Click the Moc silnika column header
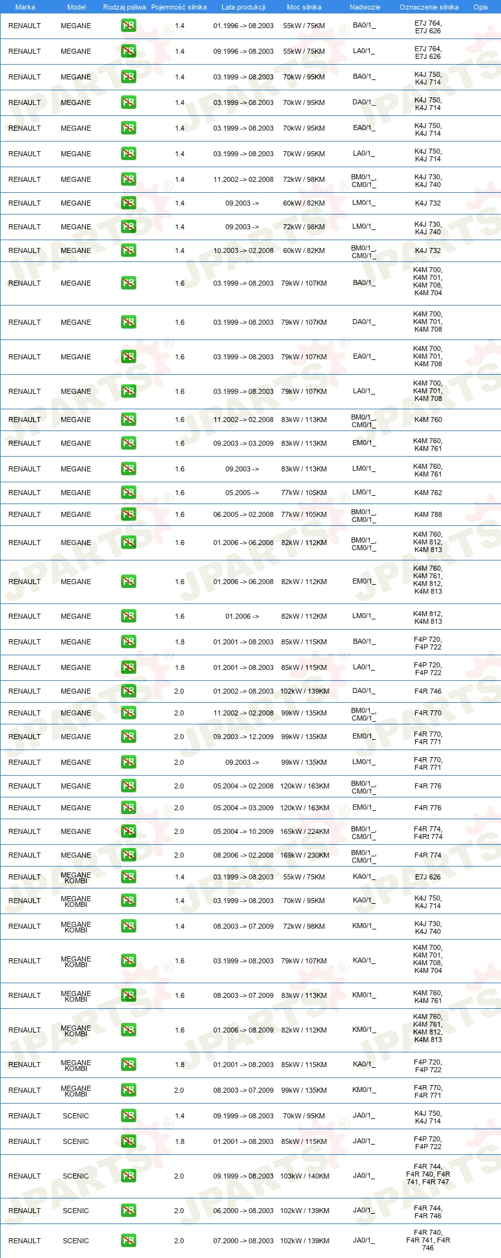 pos(304,7)
